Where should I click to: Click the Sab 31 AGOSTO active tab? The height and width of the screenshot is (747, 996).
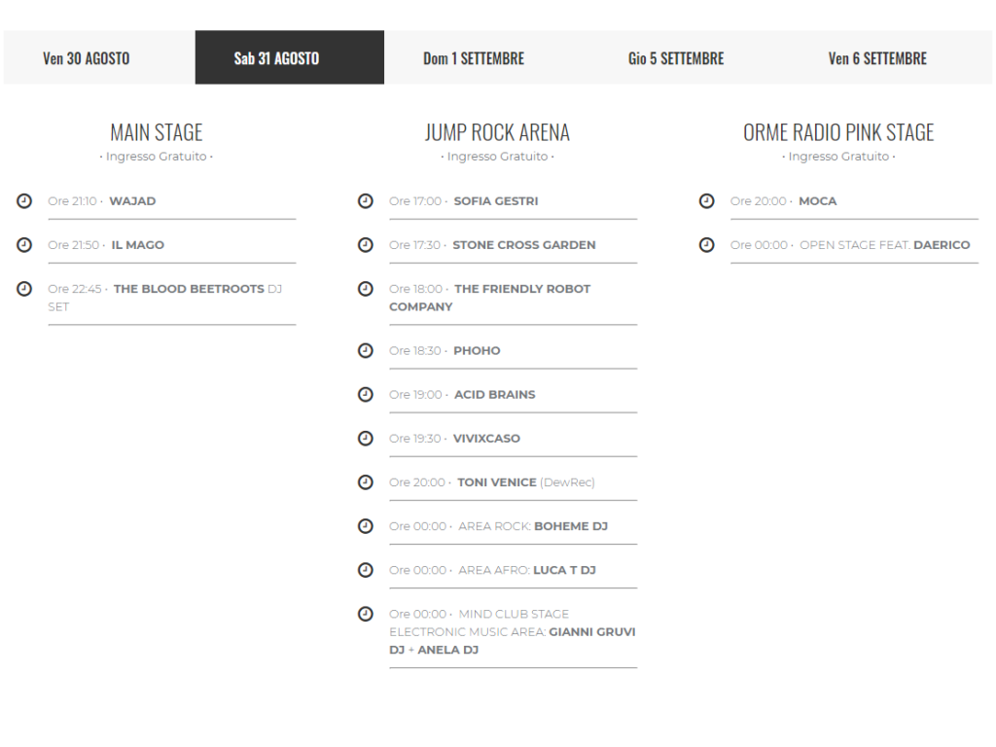click(276, 58)
